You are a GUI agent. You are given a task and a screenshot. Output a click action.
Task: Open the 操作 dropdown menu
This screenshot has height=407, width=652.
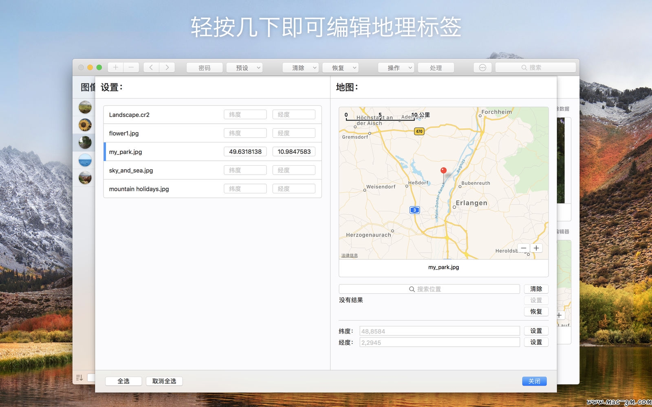coord(396,68)
